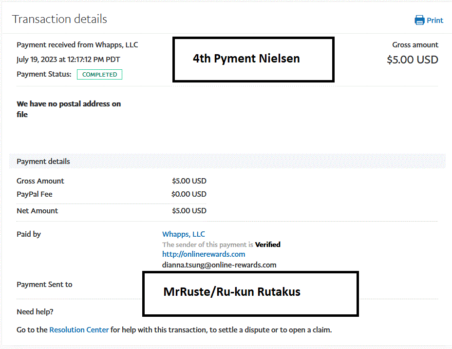
Task: Click the July 19, 2023 transaction timestamp
Action: [68, 60]
